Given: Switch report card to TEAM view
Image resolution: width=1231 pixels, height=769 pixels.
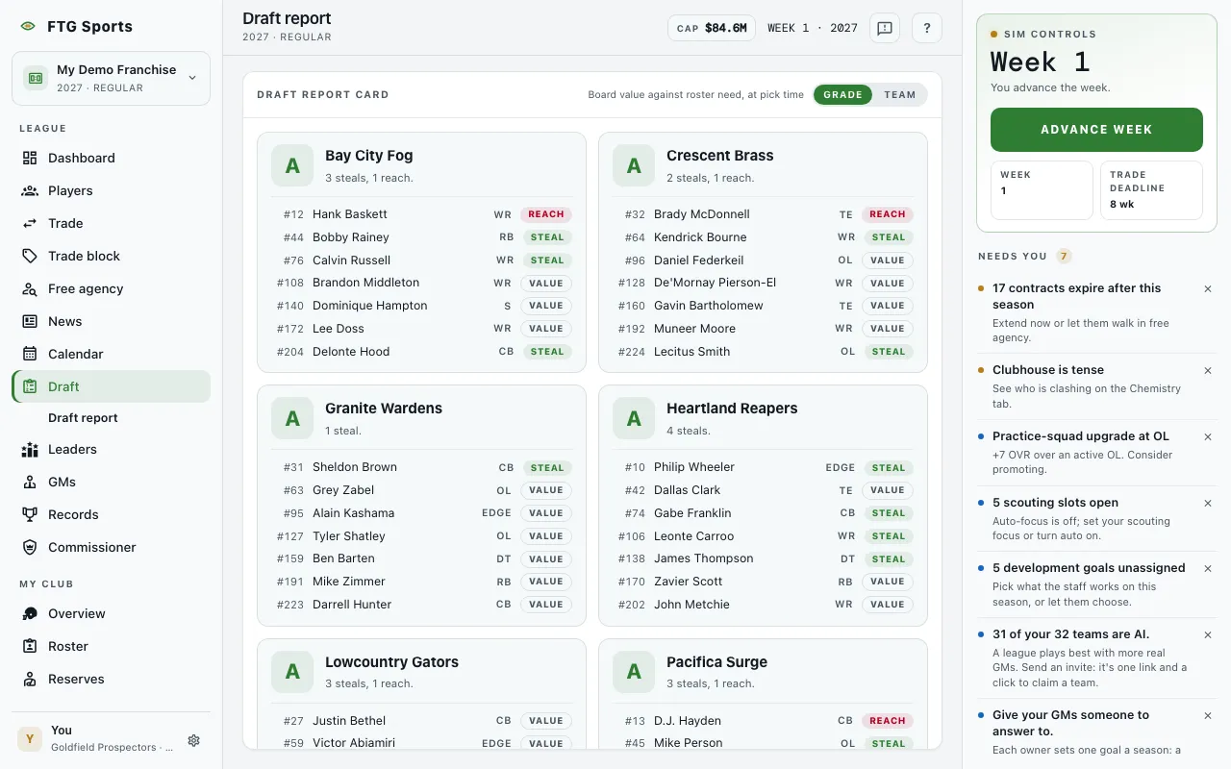Looking at the screenshot, I should click(900, 94).
